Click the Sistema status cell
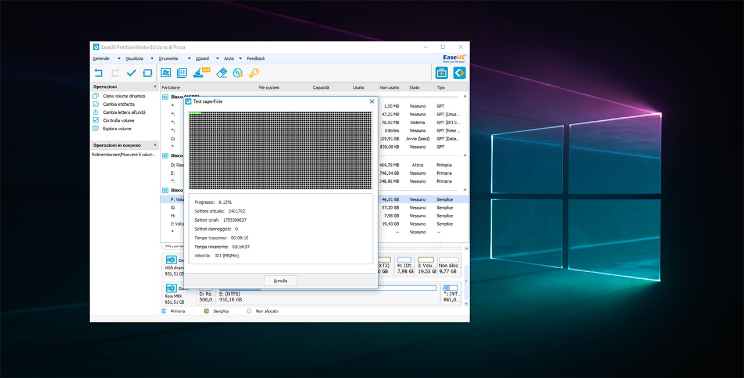 [417, 123]
